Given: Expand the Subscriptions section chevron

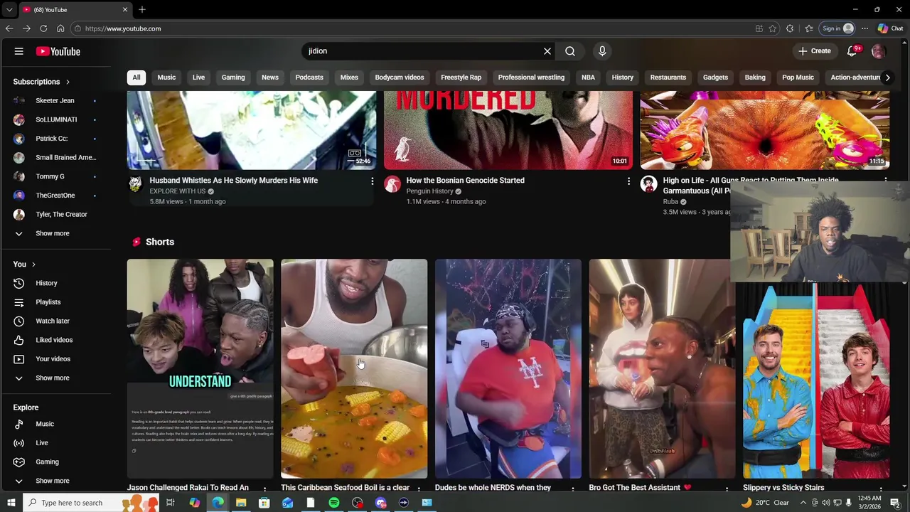Looking at the screenshot, I should (68, 82).
